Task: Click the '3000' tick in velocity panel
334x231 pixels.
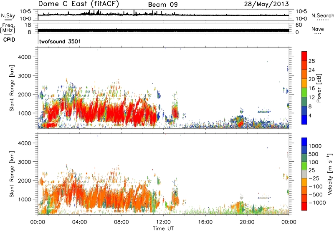Action: click(x=25, y=162)
